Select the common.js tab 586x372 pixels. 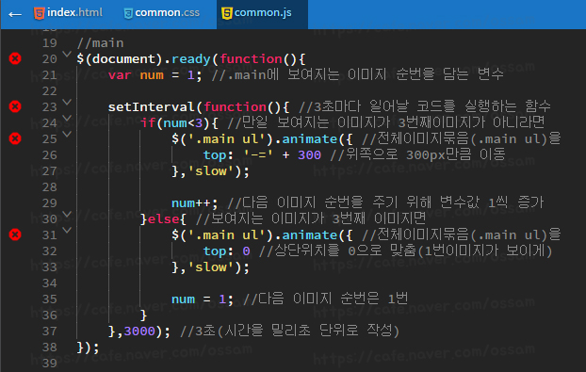pyautogui.click(x=262, y=14)
